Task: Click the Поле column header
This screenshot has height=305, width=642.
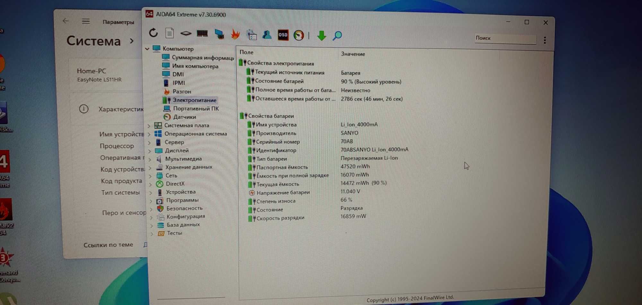Action: (x=247, y=52)
